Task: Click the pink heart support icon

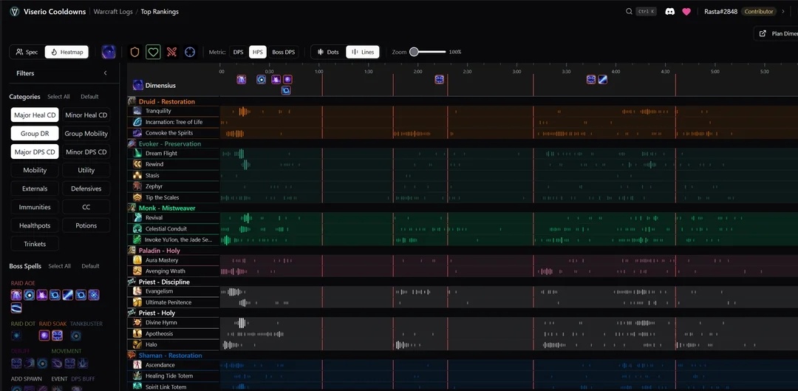Action: [686, 12]
